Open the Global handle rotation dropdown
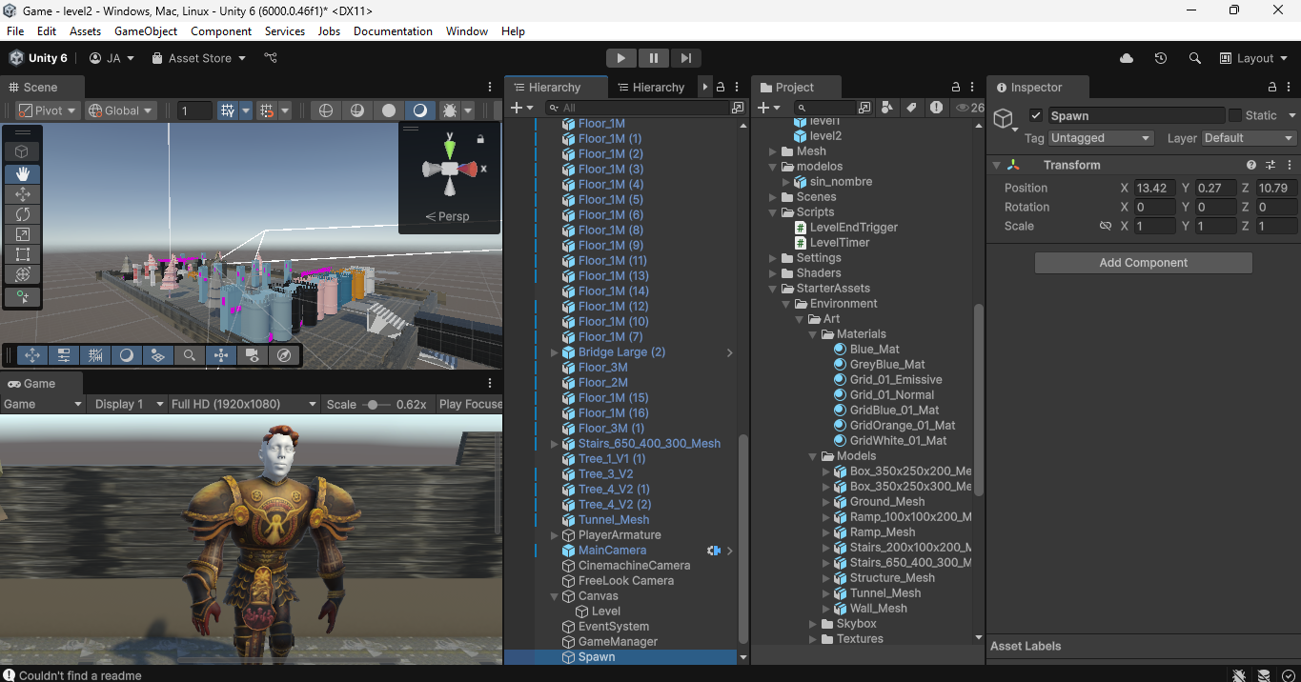Viewport: 1301px width, 682px height. [x=120, y=110]
